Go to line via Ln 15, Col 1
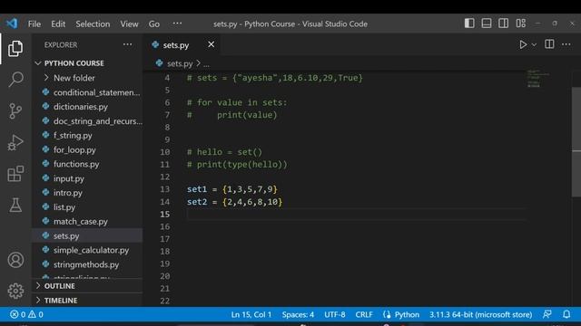The image size is (581, 326). [251, 314]
